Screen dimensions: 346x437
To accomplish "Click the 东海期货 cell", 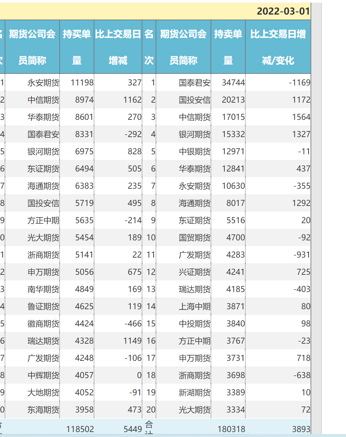I will [x=32, y=410].
